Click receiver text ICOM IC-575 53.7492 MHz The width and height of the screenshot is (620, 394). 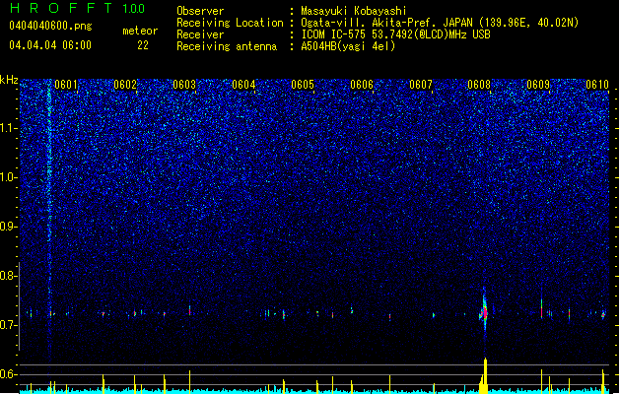point(395,34)
